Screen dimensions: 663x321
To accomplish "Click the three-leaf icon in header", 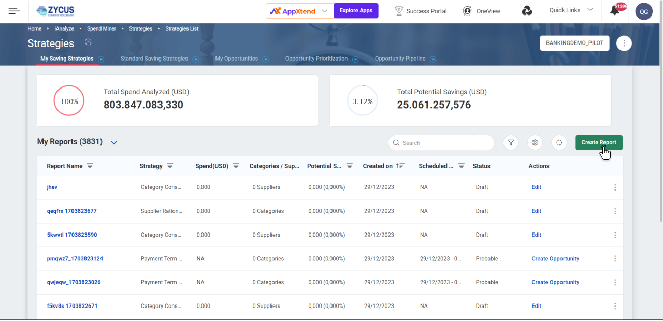I will (x=527, y=11).
